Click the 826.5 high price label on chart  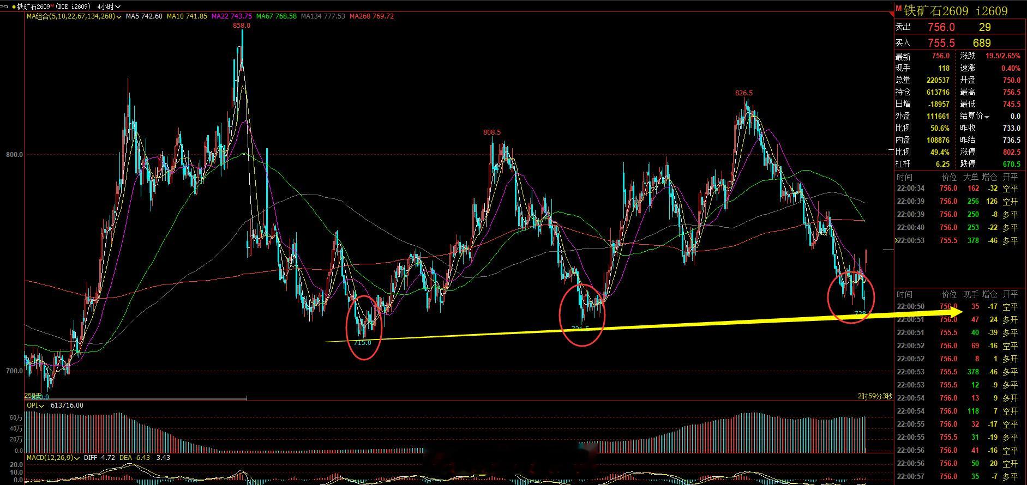(744, 93)
